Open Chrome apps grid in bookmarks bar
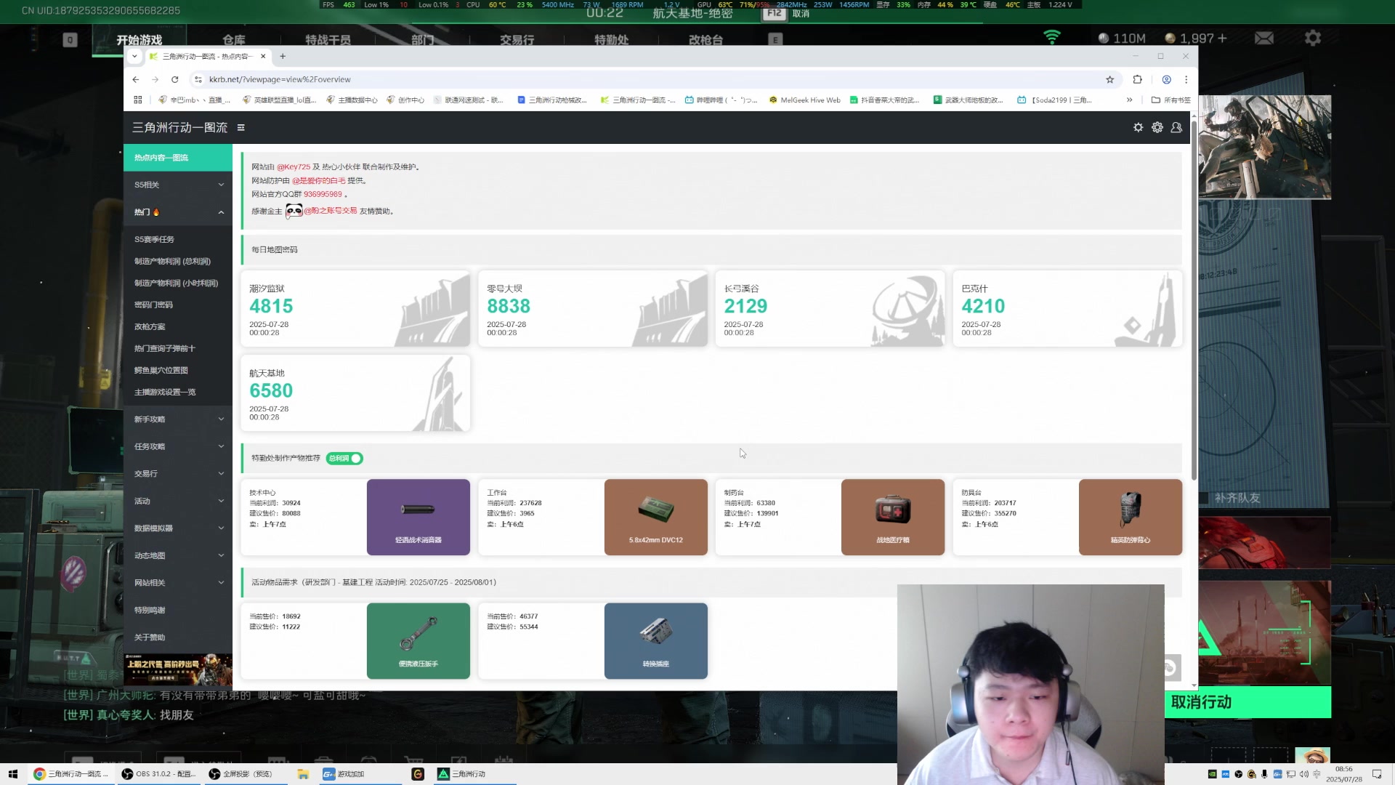Screen dimensions: 1395x785 (x=138, y=100)
